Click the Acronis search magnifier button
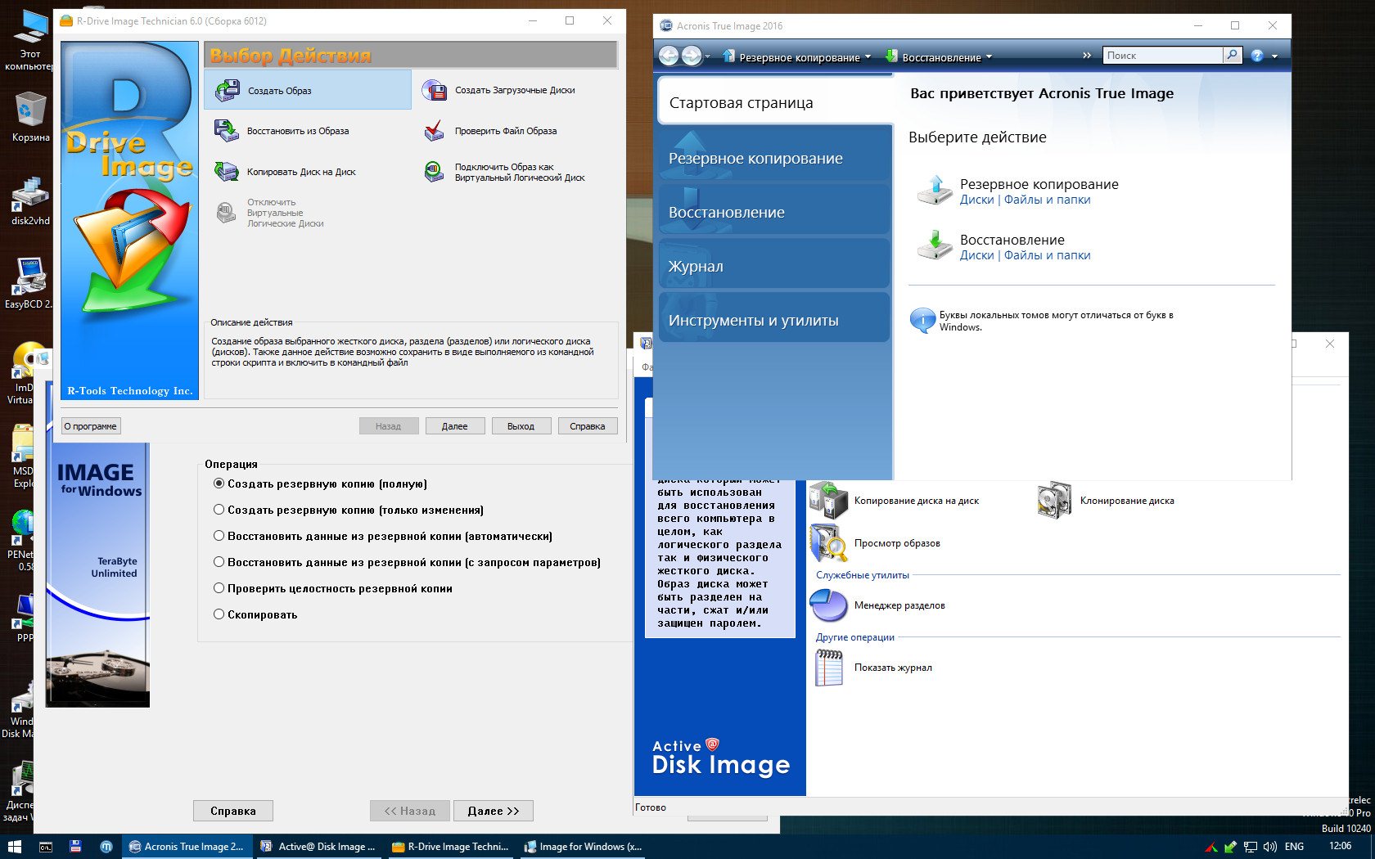Image resolution: width=1375 pixels, height=859 pixels. (x=1233, y=55)
